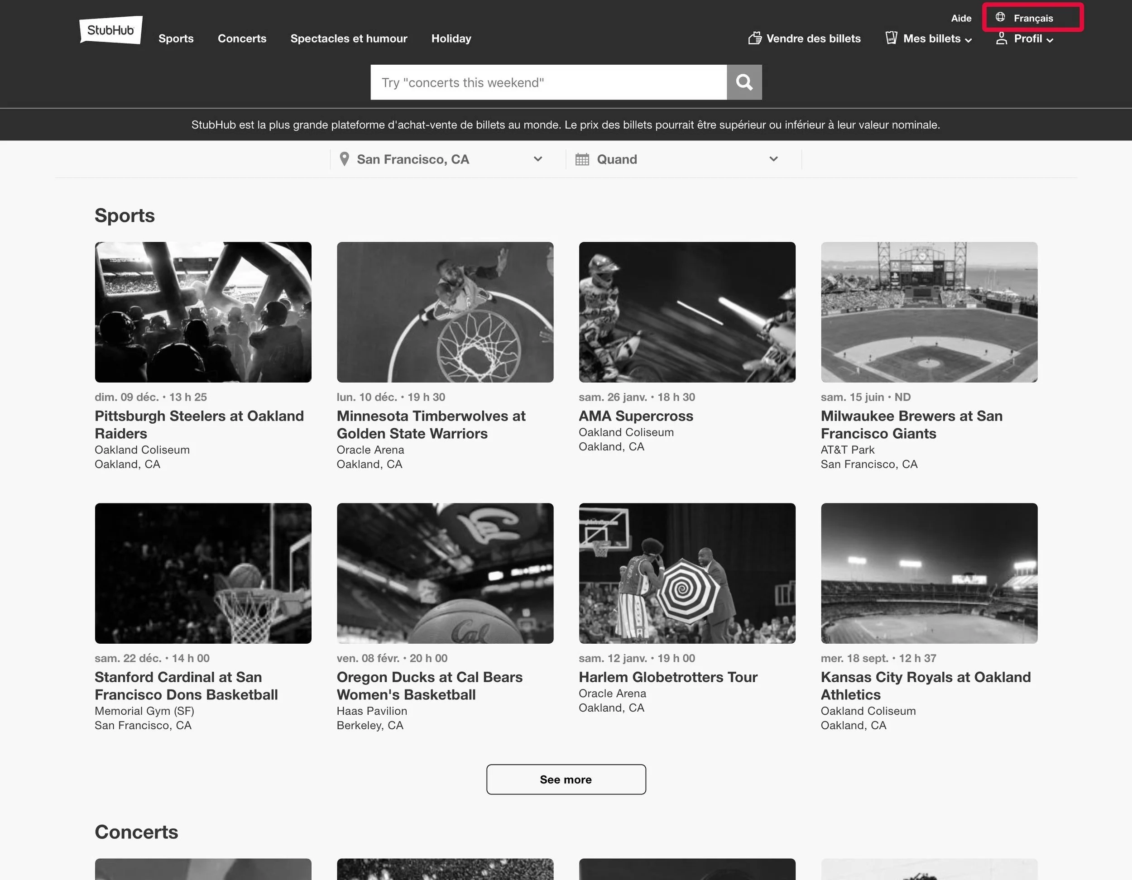Viewport: 1132px width, 880px height.
Task: Open Minnesota Timberwolves at Golden State Warriors title
Action: click(x=431, y=425)
